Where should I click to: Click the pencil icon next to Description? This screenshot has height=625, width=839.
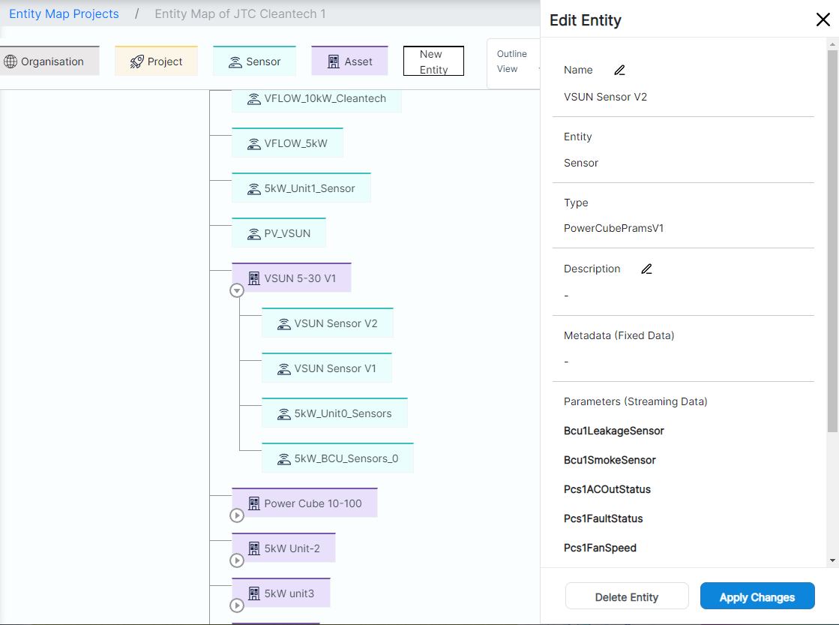pyautogui.click(x=646, y=268)
